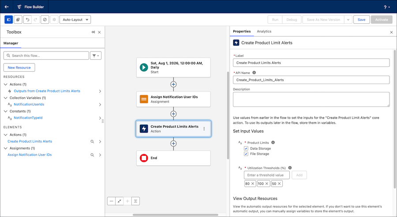The image size is (397, 217).
Task: Zoom in on the canvas
Action: click(127, 201)
